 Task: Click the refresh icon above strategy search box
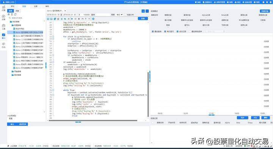(15, 14)
